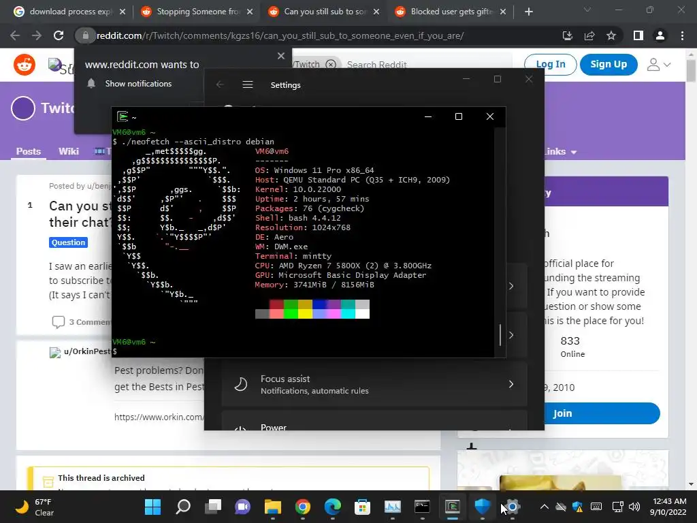Screen dimensions: 697x523
Task: Open the orkin.com ad link
Action: (158, 417)
